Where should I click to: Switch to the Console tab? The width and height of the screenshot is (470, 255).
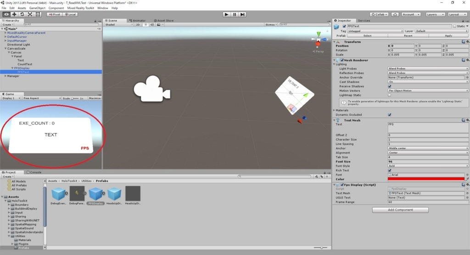click(34, 172)
